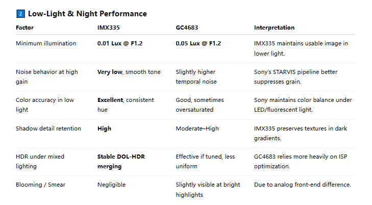The image size is (372, 205).
Task: Click the Negligible cell
Action: tap(111, 185)
